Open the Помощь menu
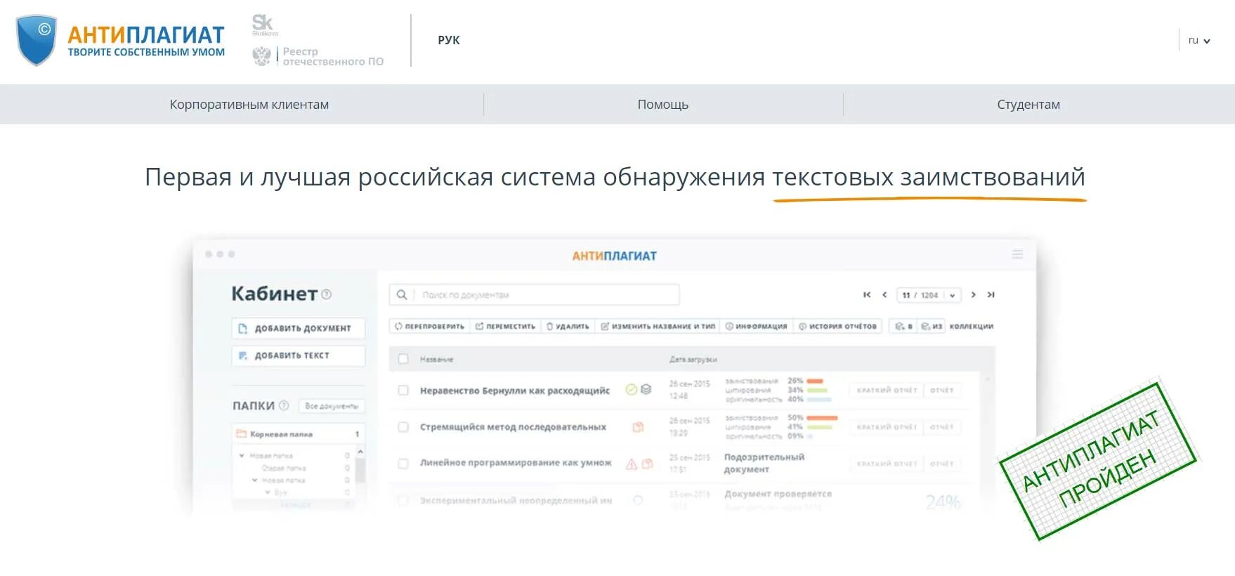 [x=662, y=105]
